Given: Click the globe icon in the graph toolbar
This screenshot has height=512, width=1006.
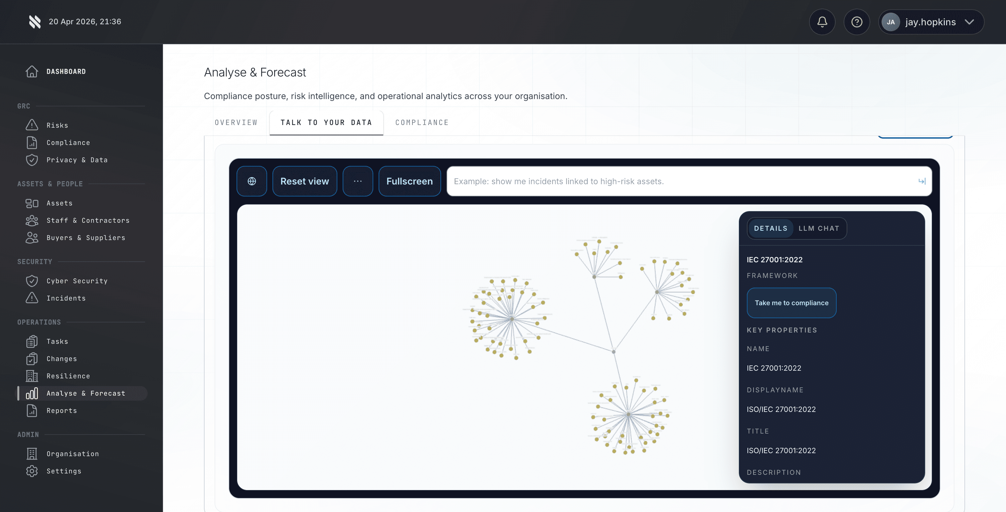Looking at the screenshot, I should [251, 181].
